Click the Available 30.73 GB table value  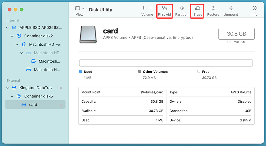(x=156, y=111)
